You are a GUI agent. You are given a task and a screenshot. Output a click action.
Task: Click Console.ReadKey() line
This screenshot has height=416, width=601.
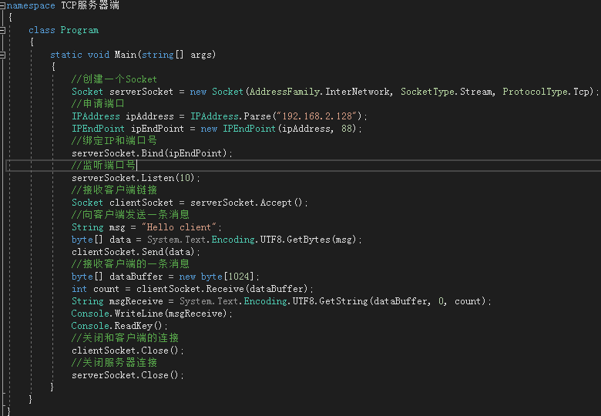point(119,326)
